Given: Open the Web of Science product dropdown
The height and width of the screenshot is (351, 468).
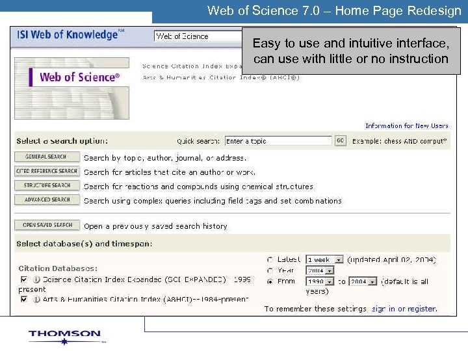Looking at the screenshot, I should tap(198, 36).
